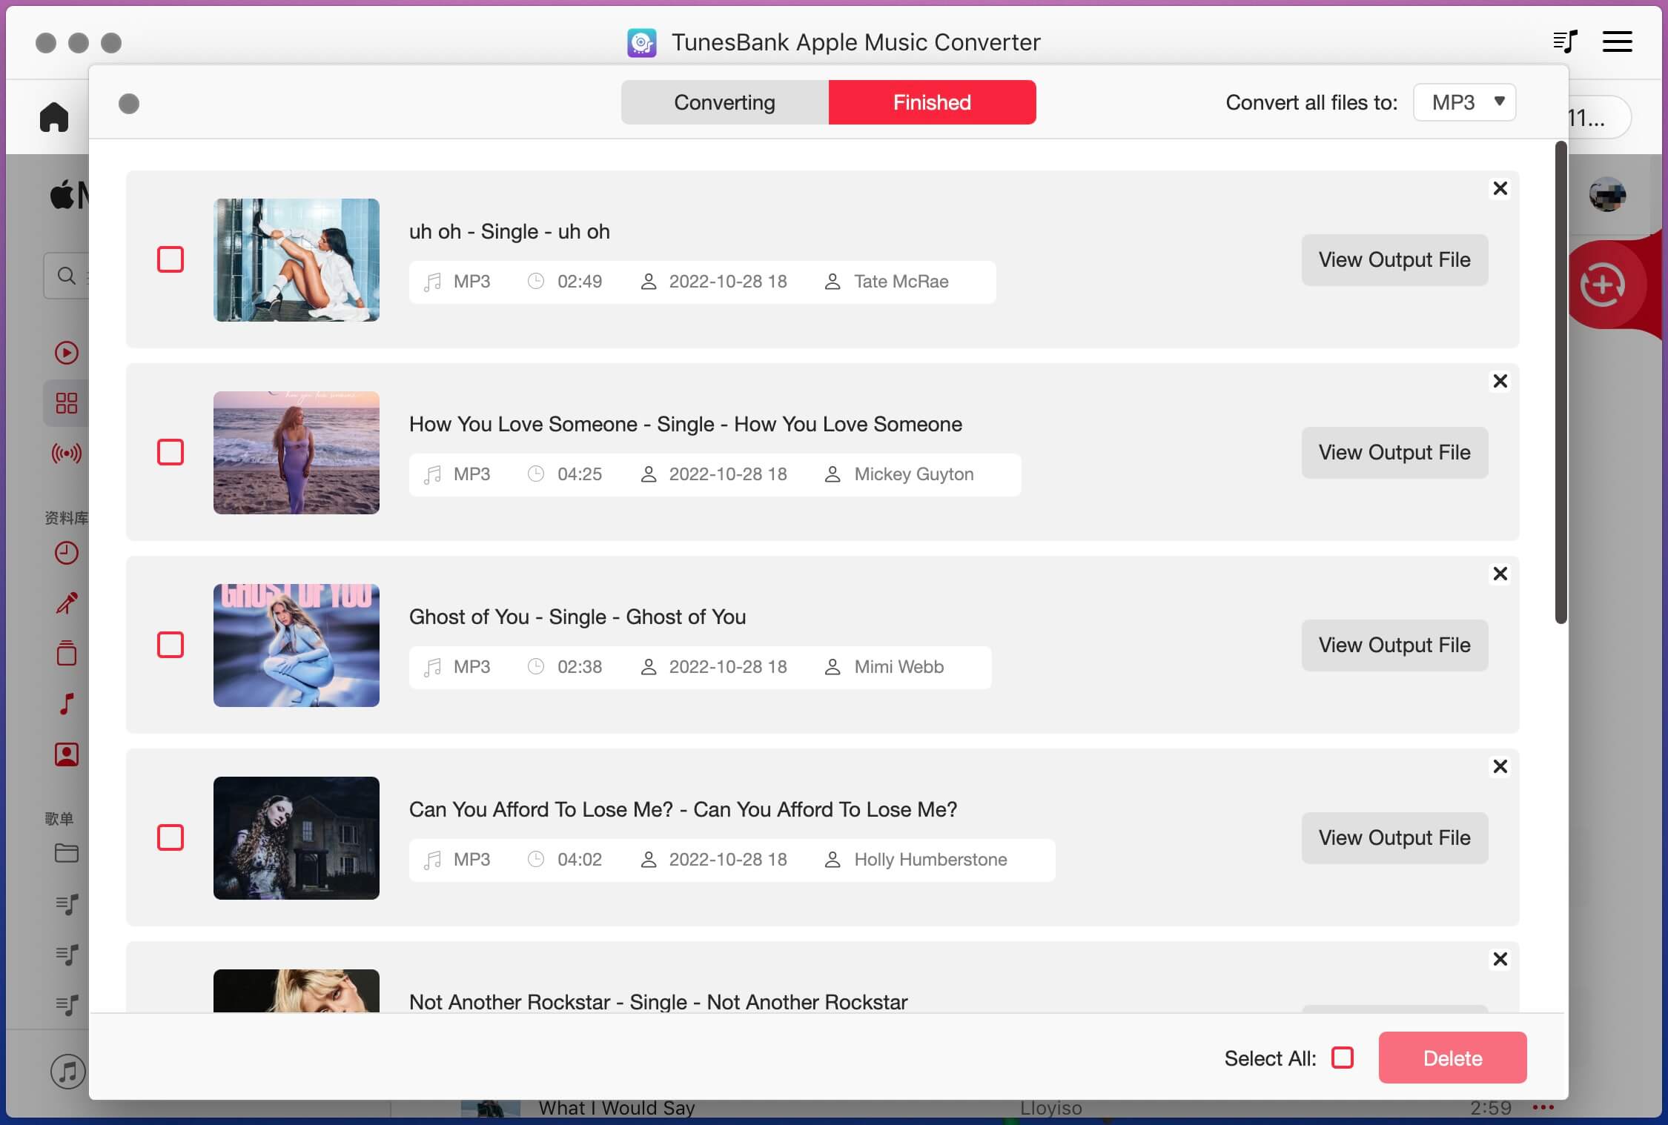Switch to the Finished tab
The image size is (1668, 1125).
[932, 102]
